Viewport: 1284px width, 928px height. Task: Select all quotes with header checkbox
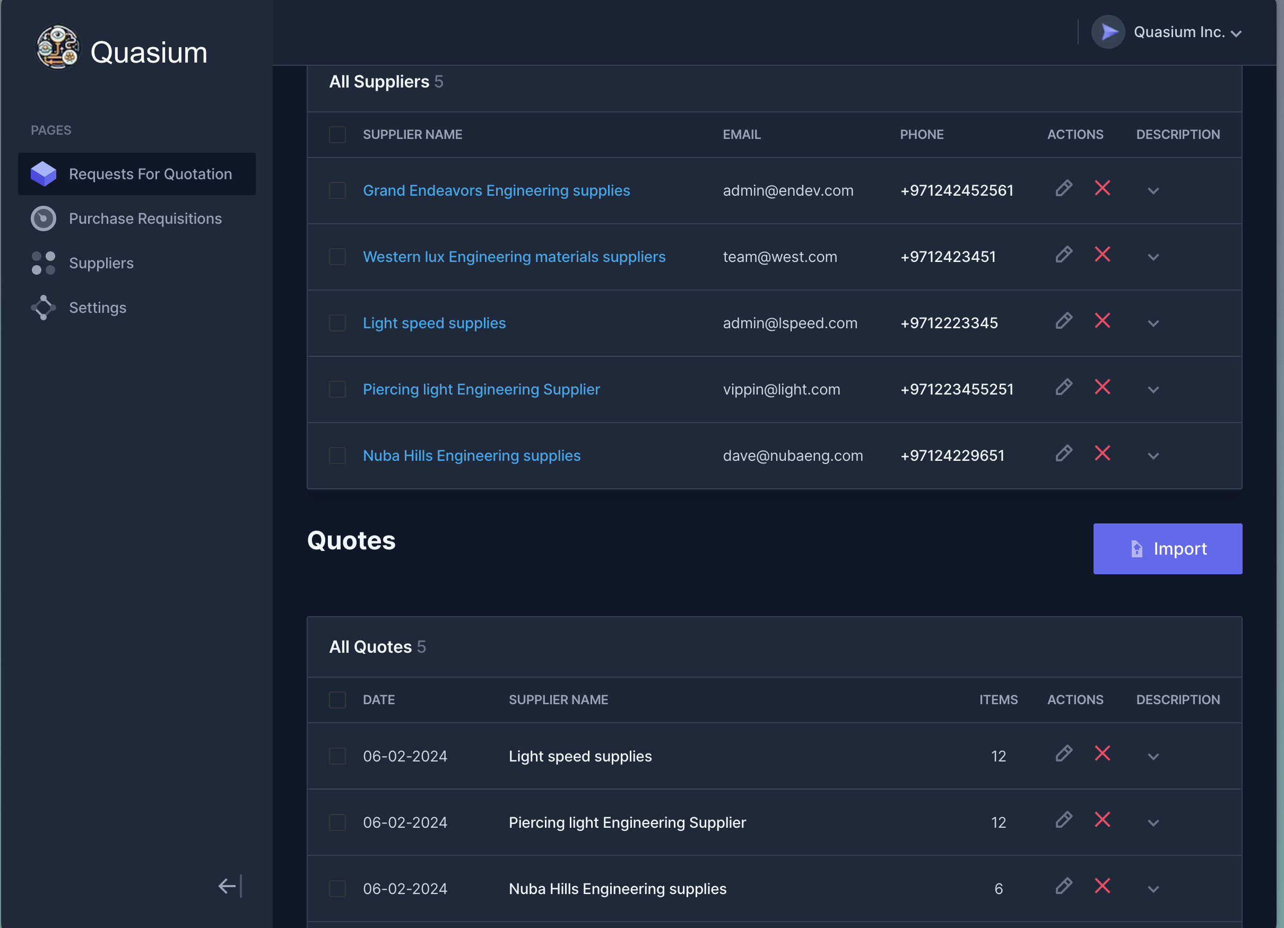coord(337,700)
